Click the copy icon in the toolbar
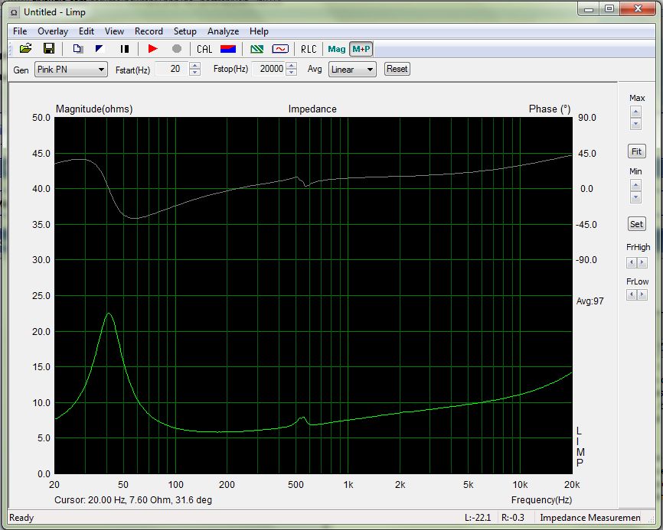663x530 pixels. pyautogui.click(x=77, y=49)
